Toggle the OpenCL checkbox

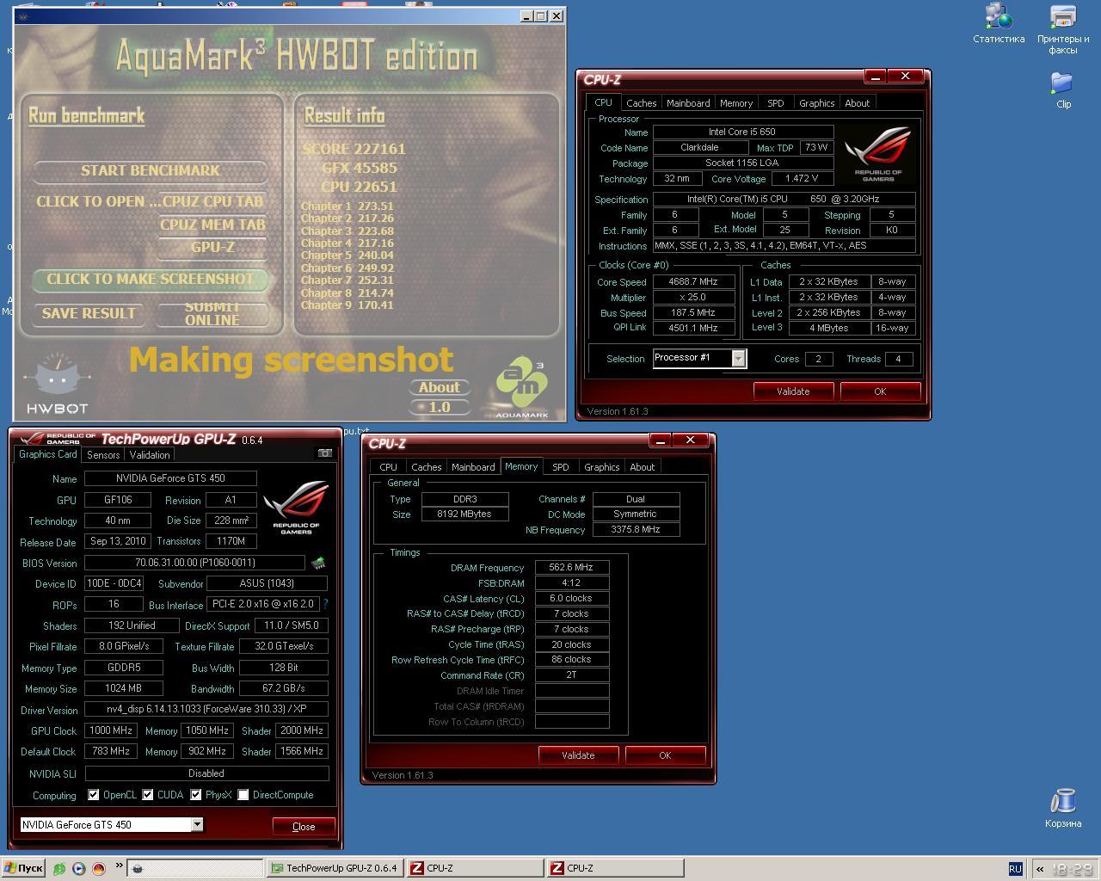tap(94, 795)
